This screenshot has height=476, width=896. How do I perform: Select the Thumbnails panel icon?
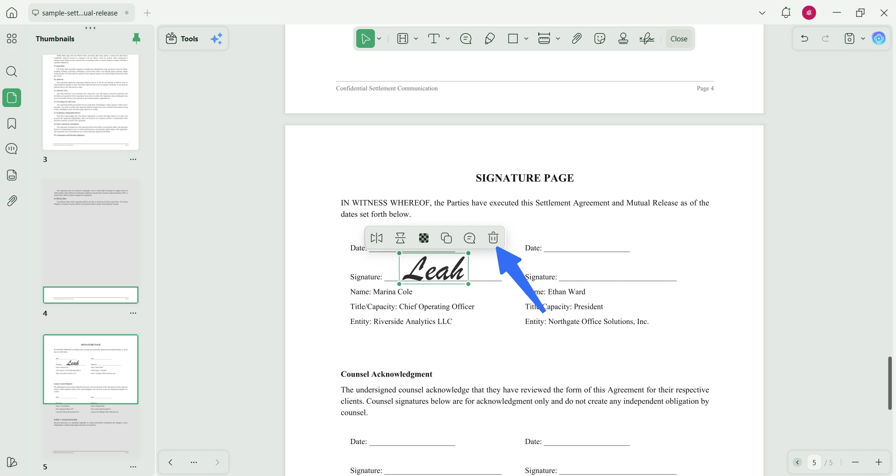click(12, 98)
